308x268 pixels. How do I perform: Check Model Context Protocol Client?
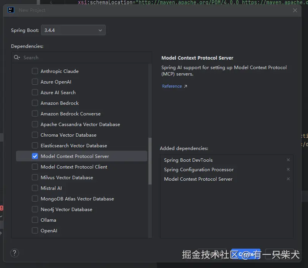(35, 167)
